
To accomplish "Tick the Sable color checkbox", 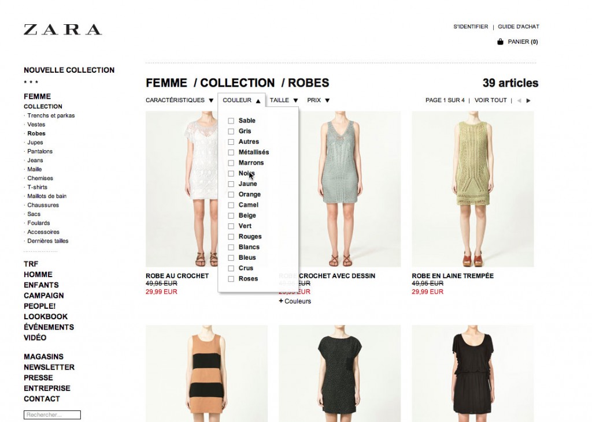I will [231, 121].
